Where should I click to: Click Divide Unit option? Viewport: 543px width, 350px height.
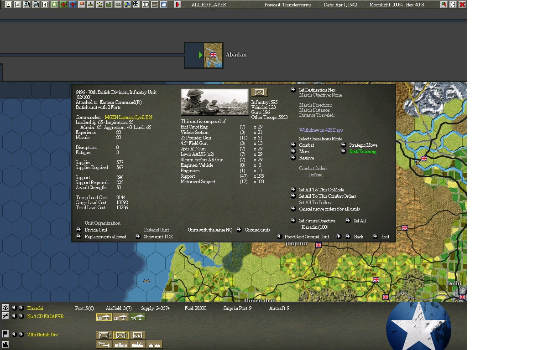point(79,230)
